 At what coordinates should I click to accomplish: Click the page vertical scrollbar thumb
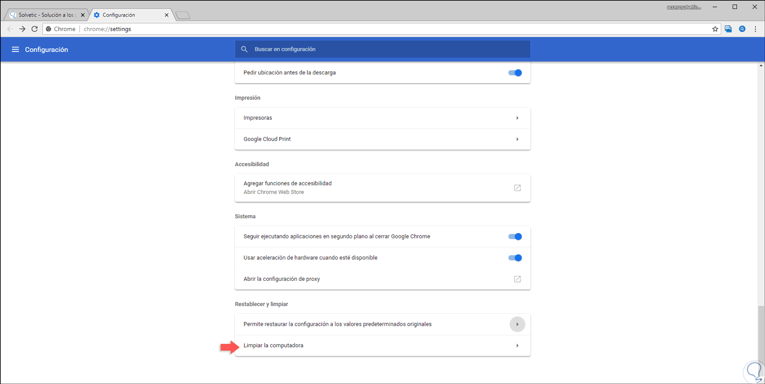click(x=761, y=334)
